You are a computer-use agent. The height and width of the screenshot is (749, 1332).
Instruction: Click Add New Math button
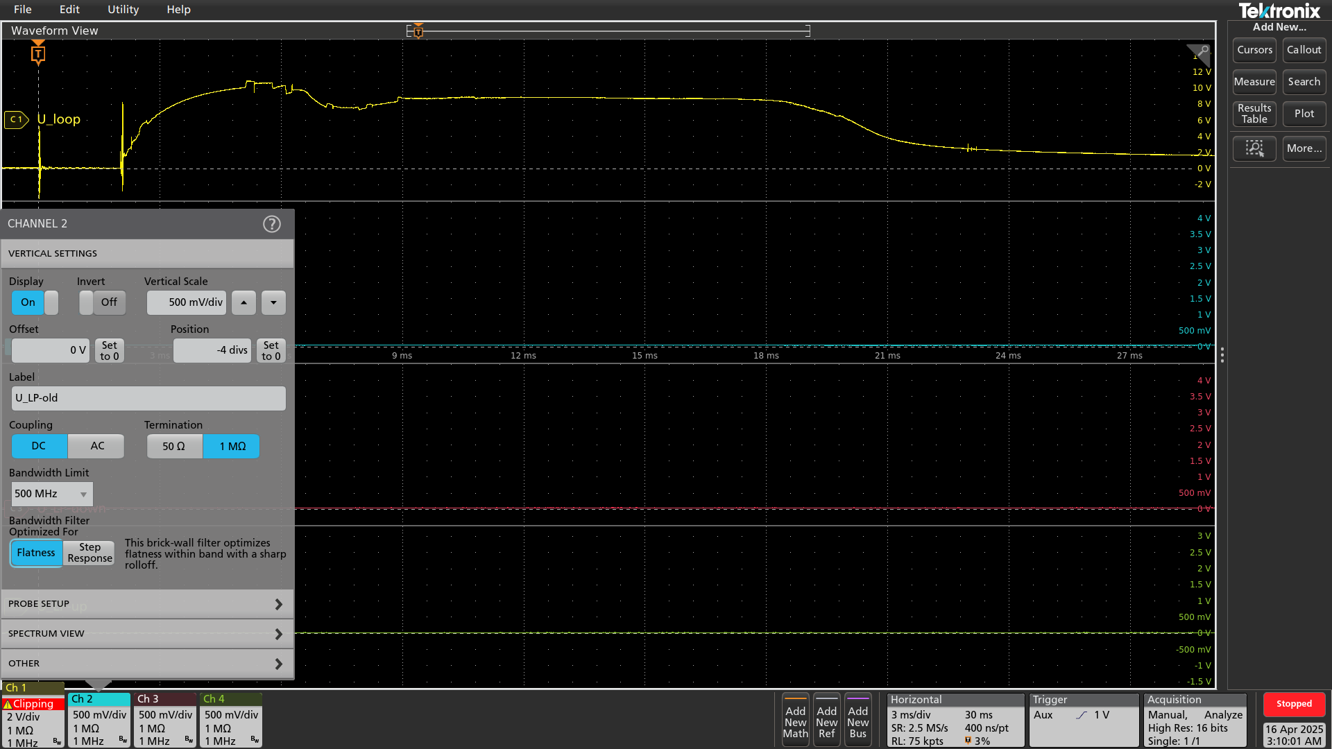point(795,722)
